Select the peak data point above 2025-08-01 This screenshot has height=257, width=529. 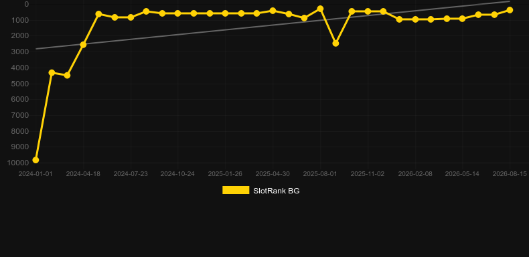(x=320, y=9)
